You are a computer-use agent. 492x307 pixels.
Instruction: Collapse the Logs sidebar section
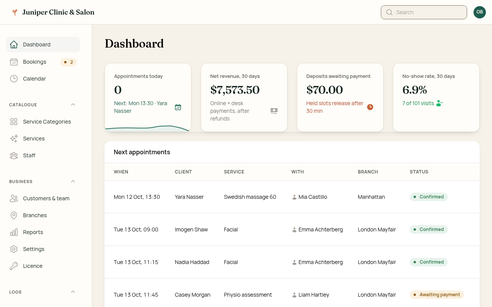click(73, 292)
